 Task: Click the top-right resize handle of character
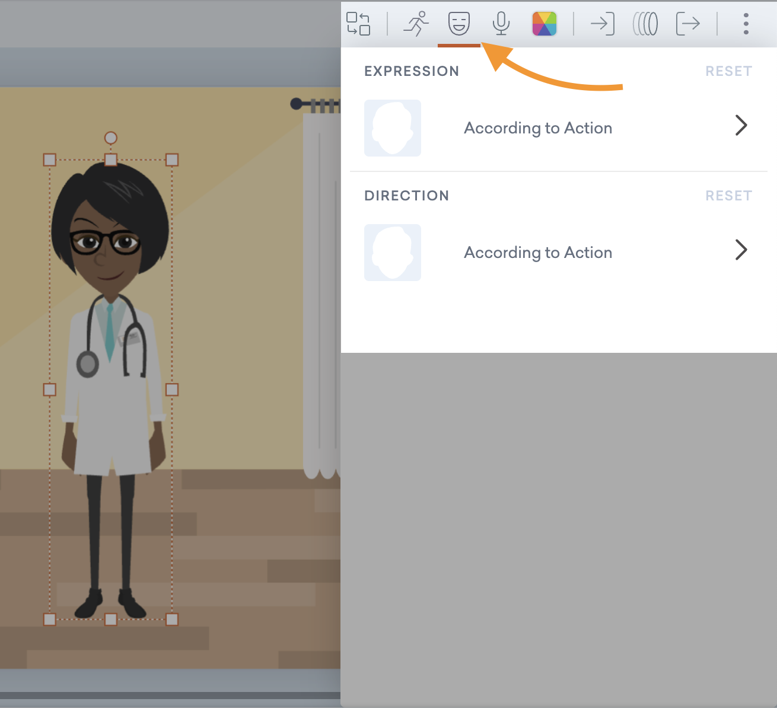point(172,160)
